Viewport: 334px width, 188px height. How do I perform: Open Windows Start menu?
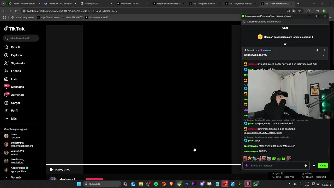pos(79,184)
